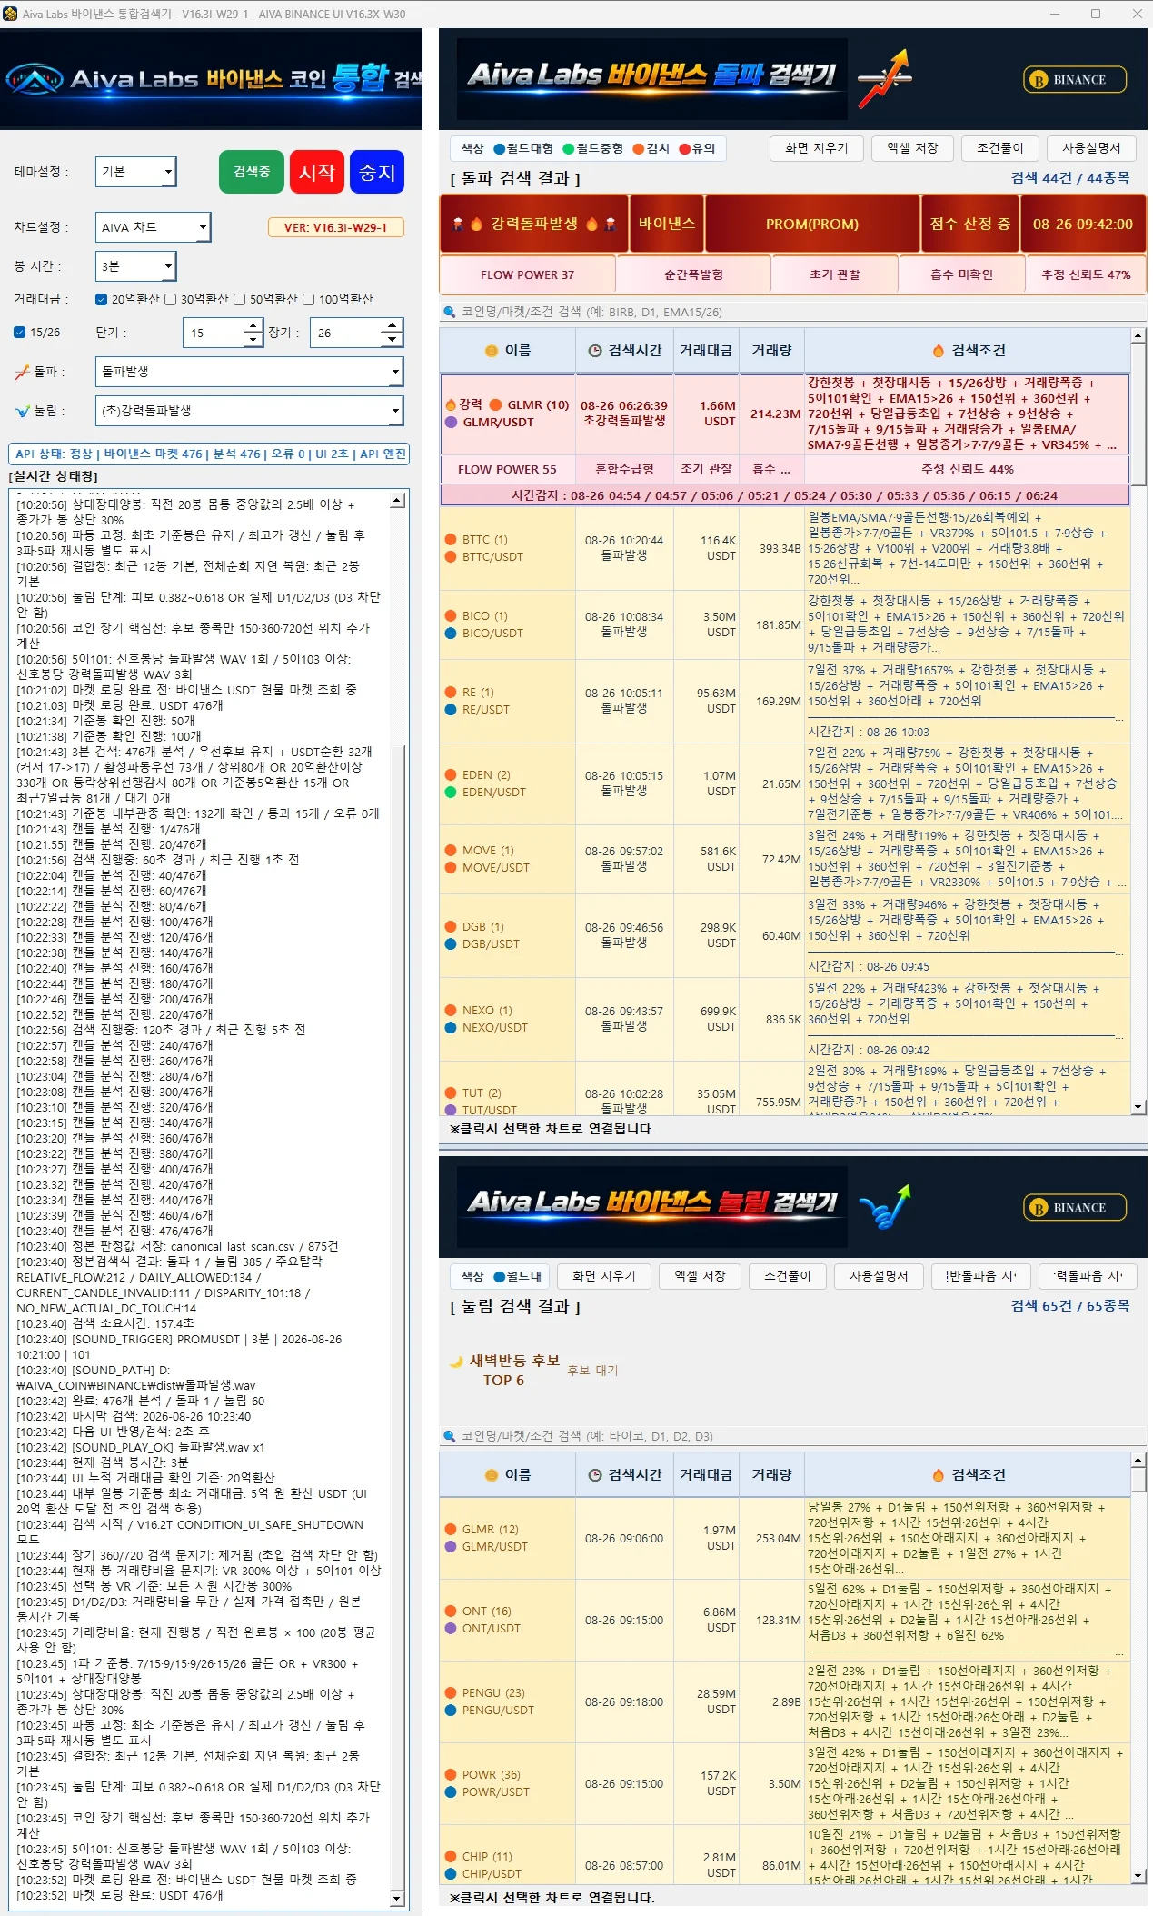
Task: Open the 돌파 돌파발생 dropdown
Action: (249, 372)
